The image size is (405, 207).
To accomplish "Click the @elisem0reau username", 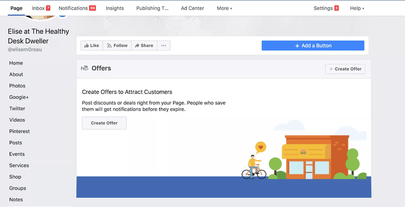I will pyautogui.click(x=25, y=49).
